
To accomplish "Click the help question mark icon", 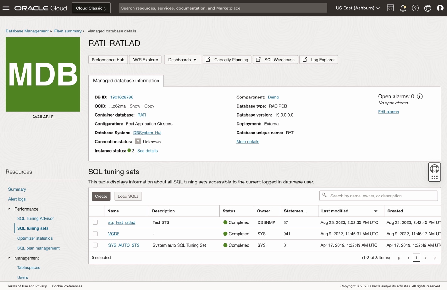I will click(x=415, y=8).
